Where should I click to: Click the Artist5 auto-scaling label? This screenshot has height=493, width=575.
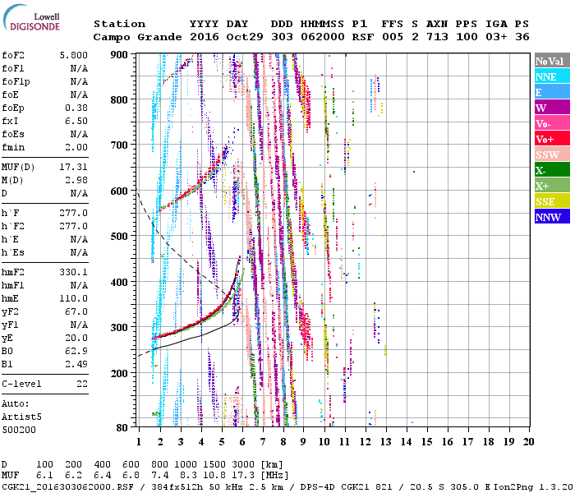pyautogui.click(x=21, y=417)
